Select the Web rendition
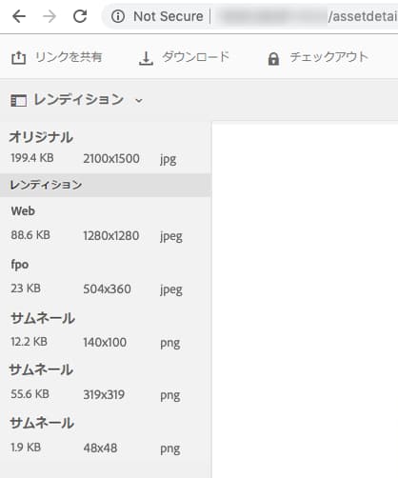This screenshot has height=478, width=398. (x=23, y=211)
